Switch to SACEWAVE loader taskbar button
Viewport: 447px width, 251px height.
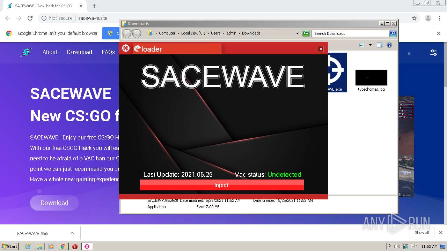[87, 246]
